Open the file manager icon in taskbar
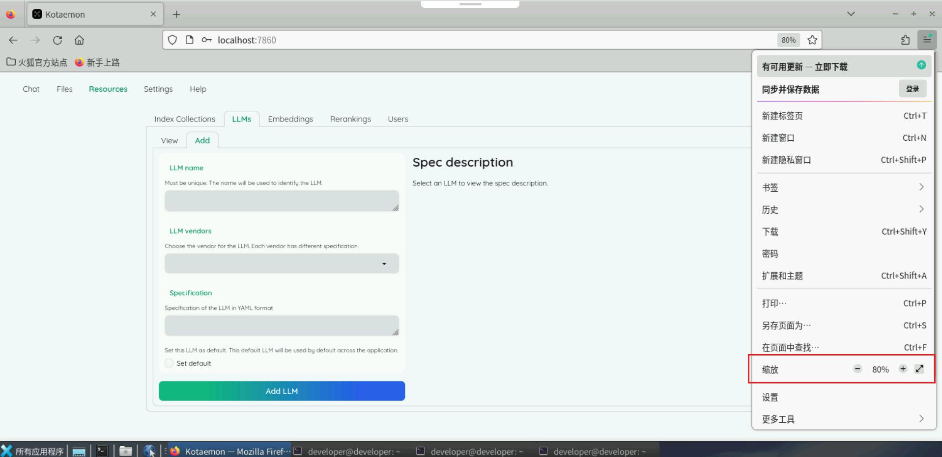The width and height of the screenshot is (942, 457). 126,451
